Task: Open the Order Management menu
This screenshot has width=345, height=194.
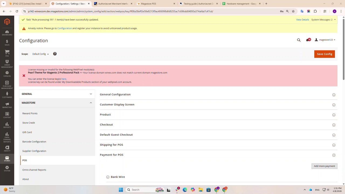Action: tap(7, 64)
